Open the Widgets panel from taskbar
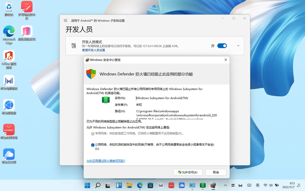 pyautogui.click(x=119, y=185)
